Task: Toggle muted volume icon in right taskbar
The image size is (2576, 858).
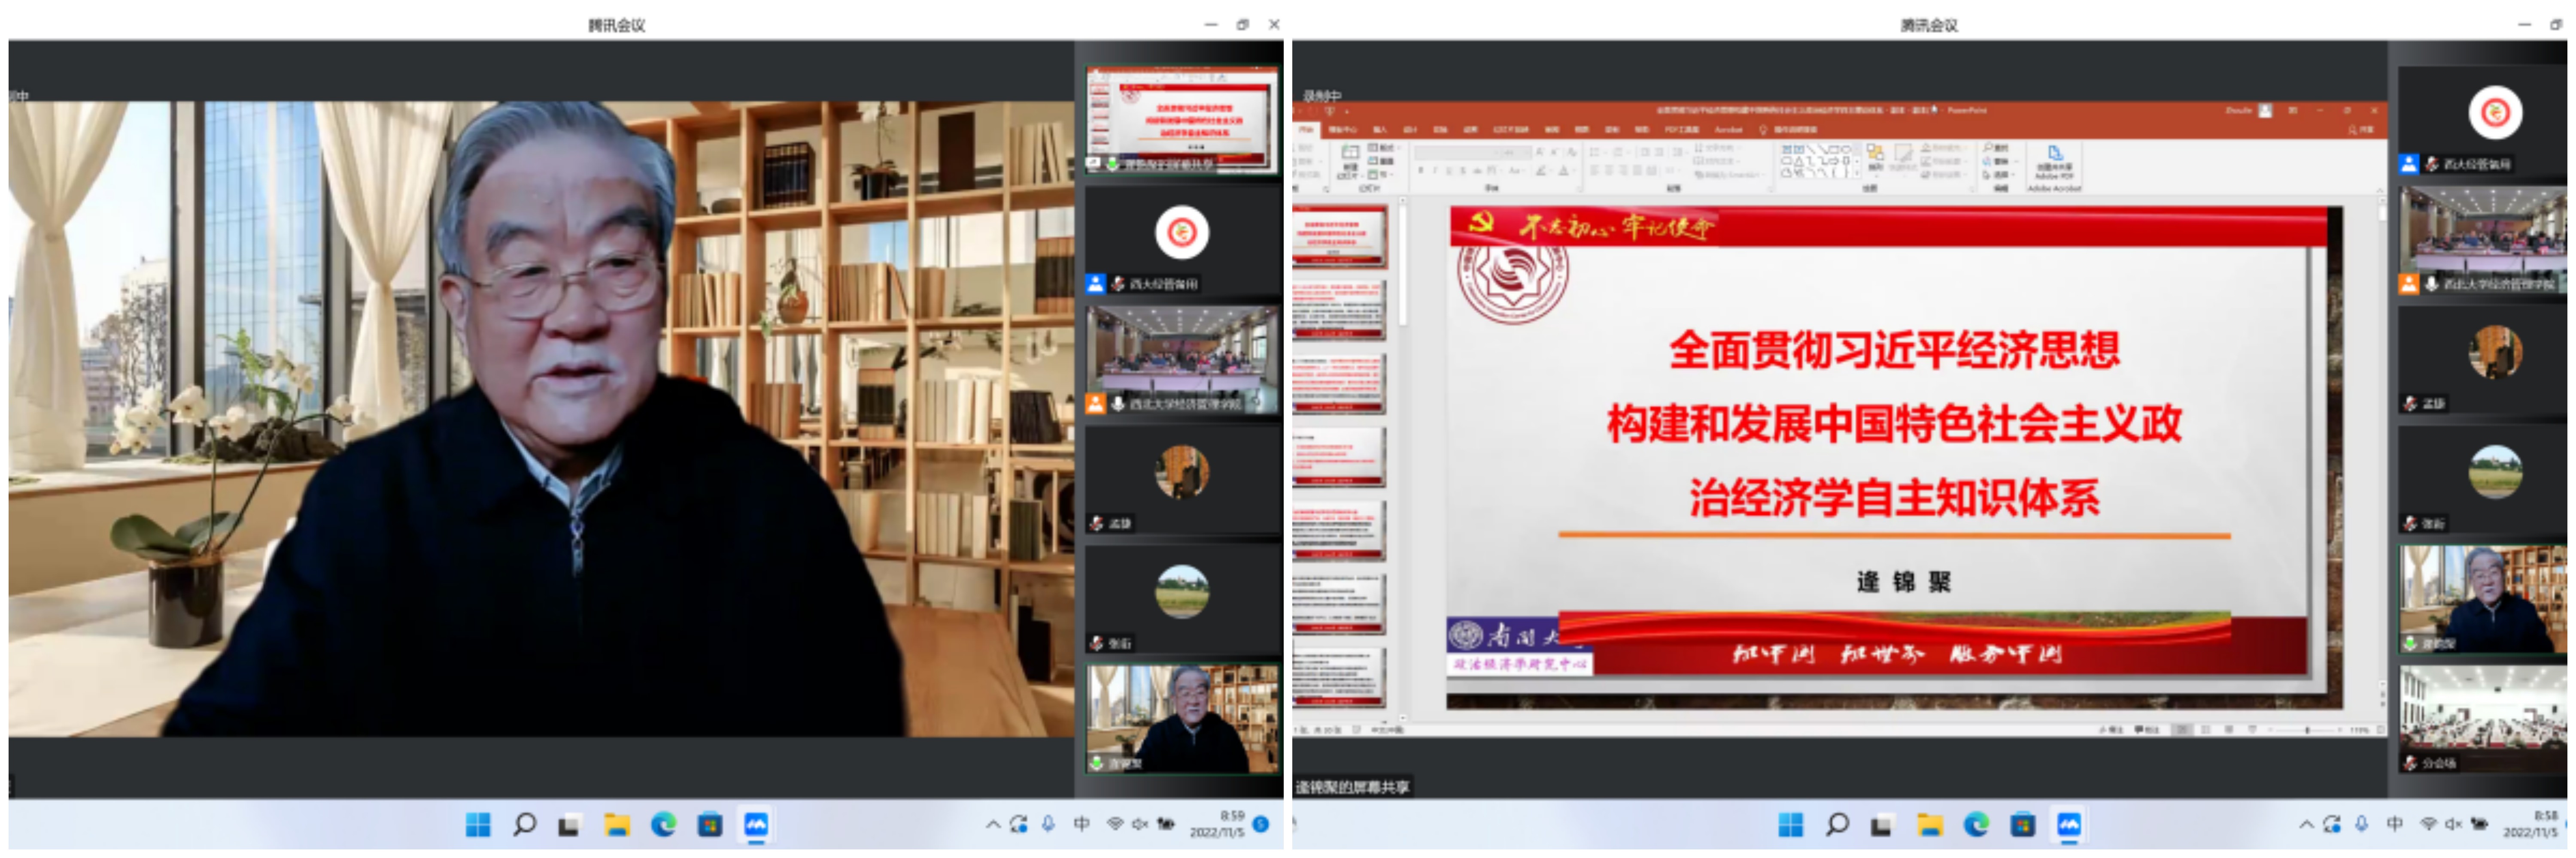Action: (2453, 824)
